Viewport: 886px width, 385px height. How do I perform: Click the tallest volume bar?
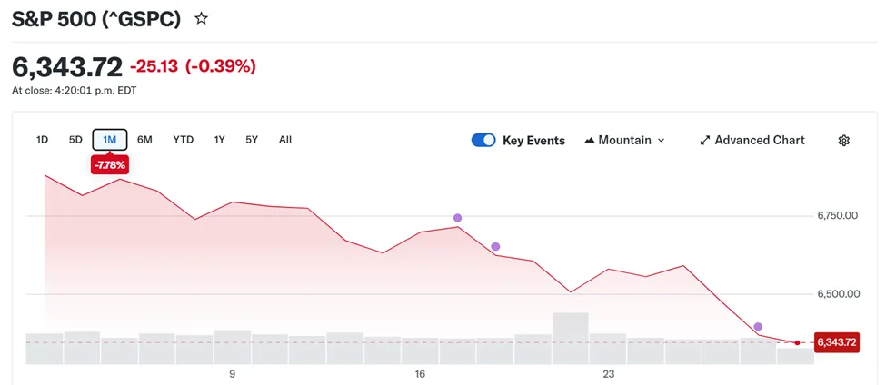pos(570,338)
